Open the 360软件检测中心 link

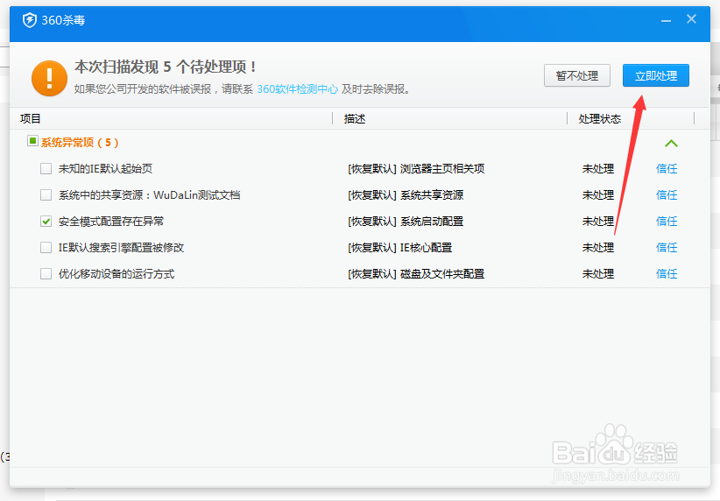(297, 89)
